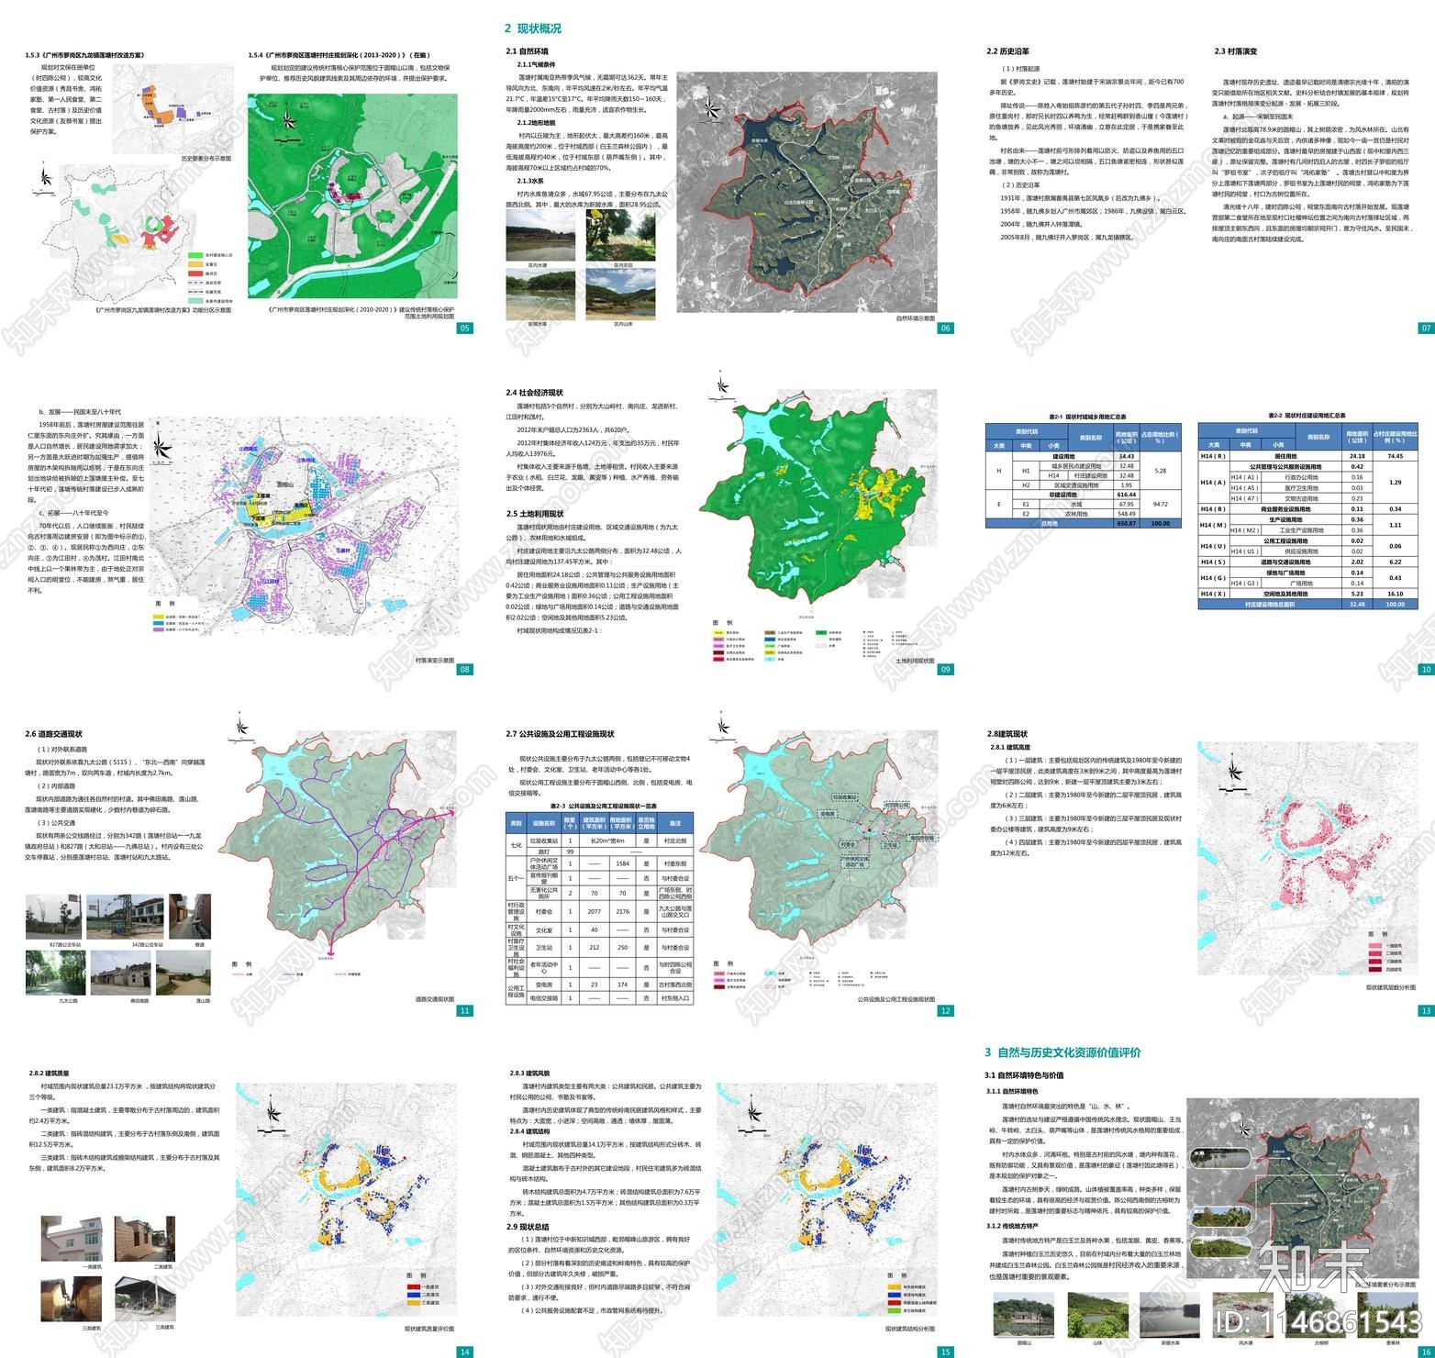The width and height of the screenshot is (1435, 1358).
Task: Click the page number badge 09
Action: [x=945, y=669]
